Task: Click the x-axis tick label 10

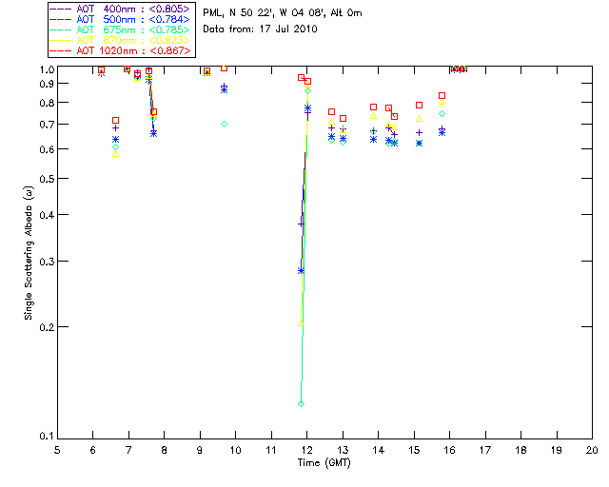Action: pos(235,450)
